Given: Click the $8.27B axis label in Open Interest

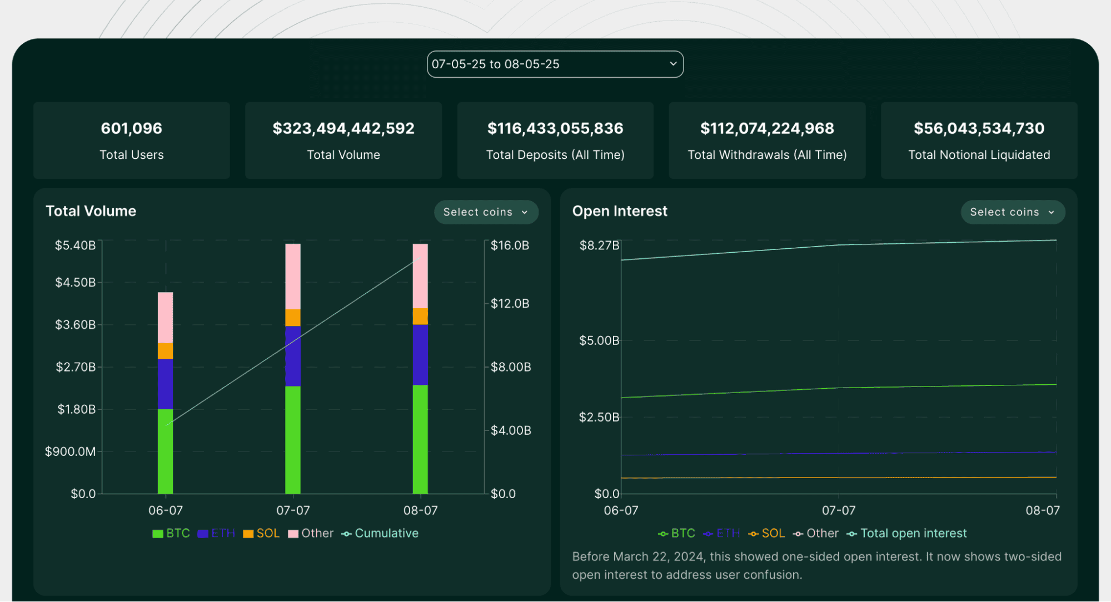Looking at the screenshot, I should (599, 245).
